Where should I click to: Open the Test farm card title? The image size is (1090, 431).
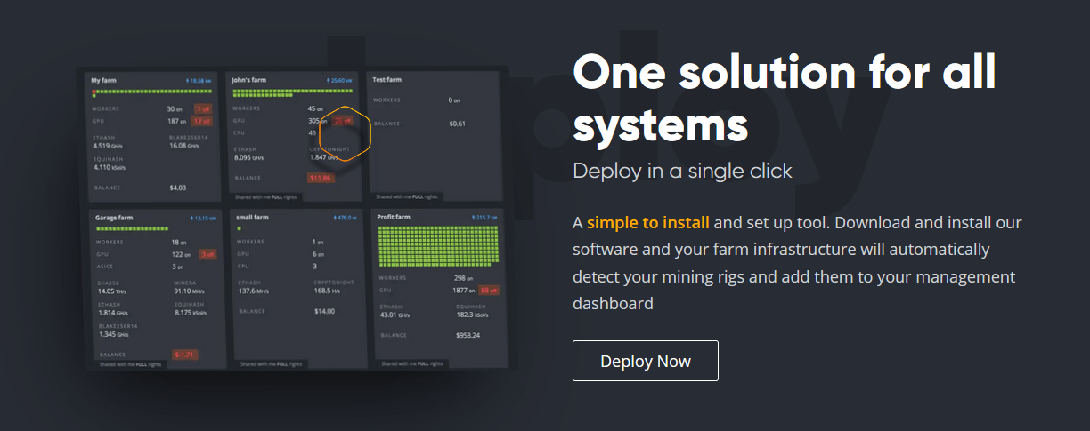click(x=387, y=80)
